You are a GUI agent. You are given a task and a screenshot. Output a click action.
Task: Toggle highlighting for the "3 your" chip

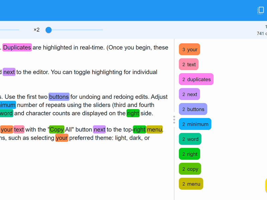click(189, 49)
